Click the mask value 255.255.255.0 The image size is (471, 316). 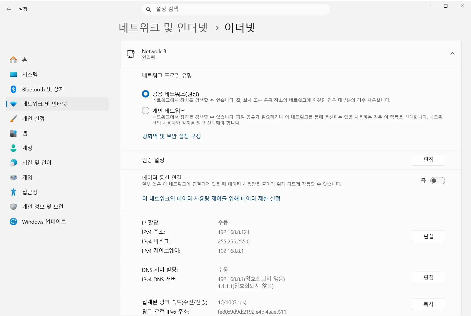point(234,242)
